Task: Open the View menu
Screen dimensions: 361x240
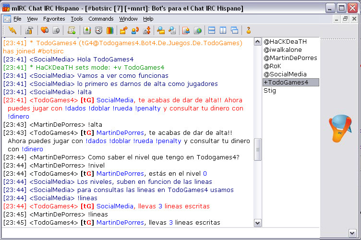Action: pyautogui.click(x=32, y=19)
